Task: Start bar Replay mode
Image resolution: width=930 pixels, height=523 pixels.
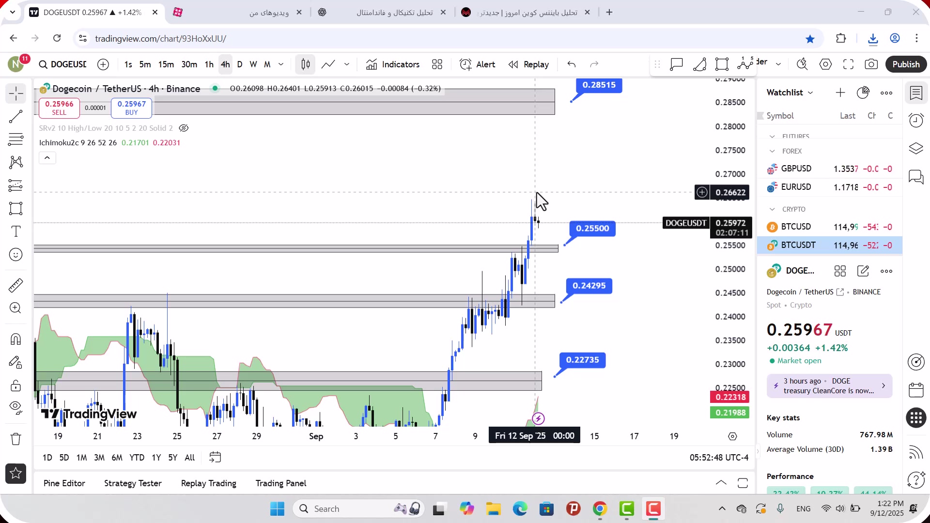Action: pos(529,64)
